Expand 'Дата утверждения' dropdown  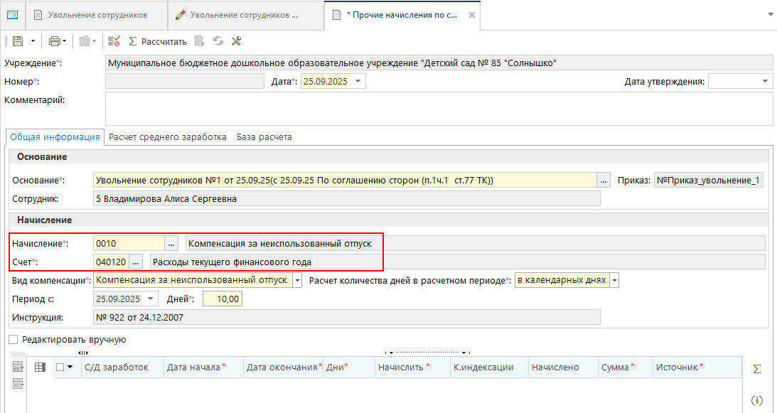pyautogui.click(x=766, y=82)
